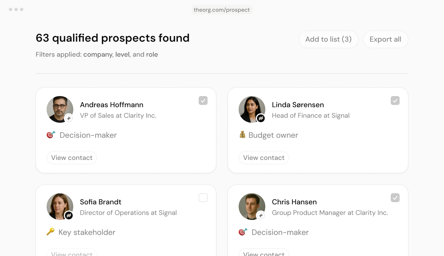Screen dimensions: 444x256
Task: Click the money bag Budget owner icon
Action: point(243,135)
